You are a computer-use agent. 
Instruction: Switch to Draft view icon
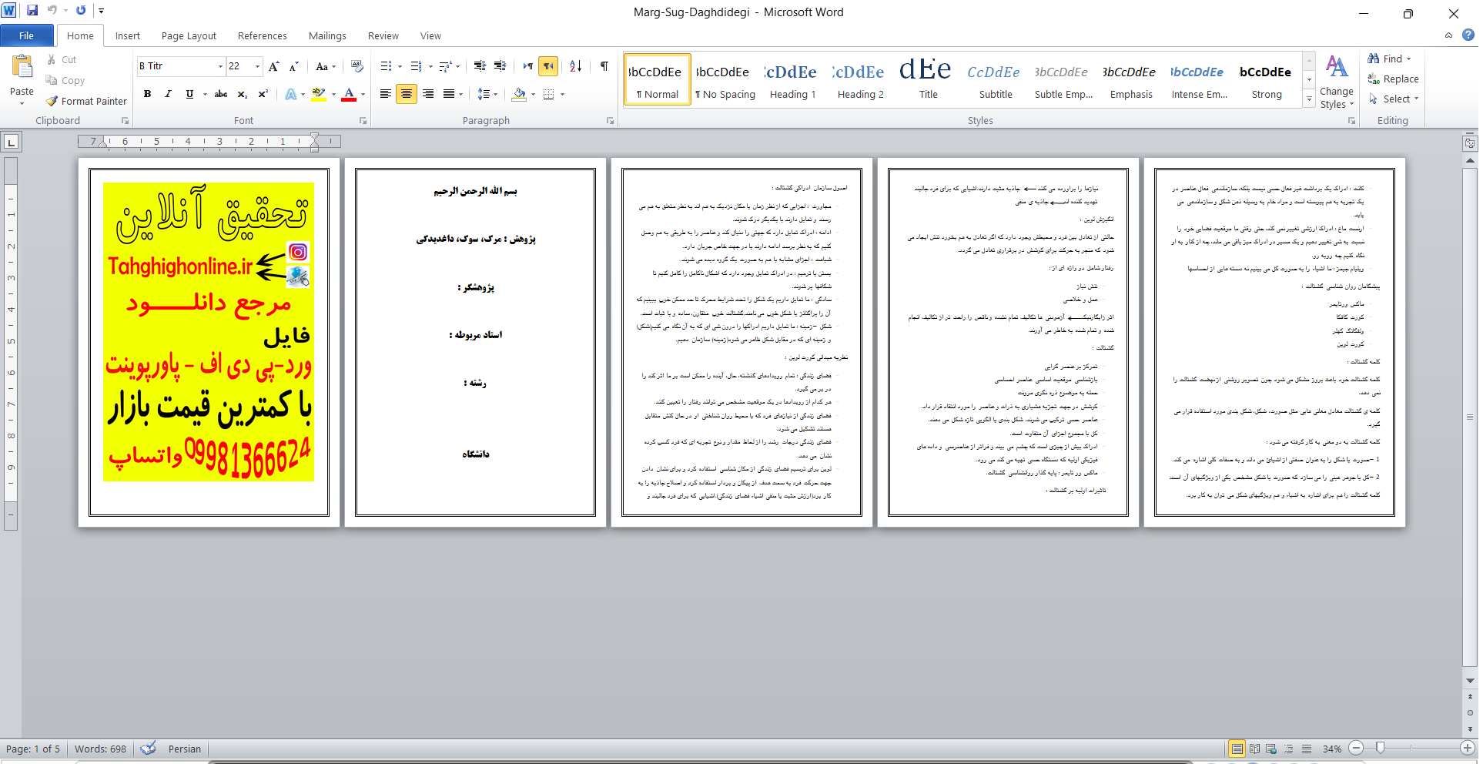pos(1307,749)
